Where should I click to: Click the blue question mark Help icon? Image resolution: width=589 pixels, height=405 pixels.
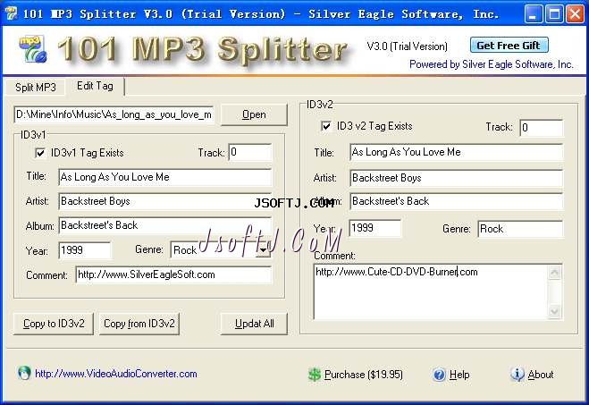click(x=439, y=375)
